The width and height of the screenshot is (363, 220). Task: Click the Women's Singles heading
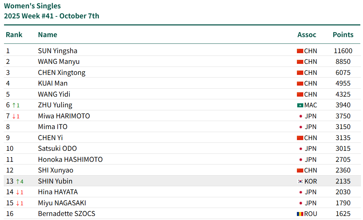tap(33, 6)
